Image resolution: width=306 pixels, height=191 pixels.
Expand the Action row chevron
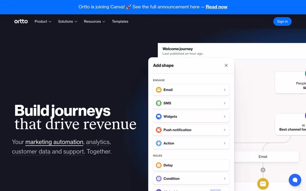225,143
